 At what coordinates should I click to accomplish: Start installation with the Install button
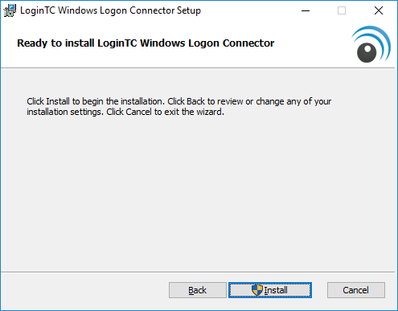(270, 290)
